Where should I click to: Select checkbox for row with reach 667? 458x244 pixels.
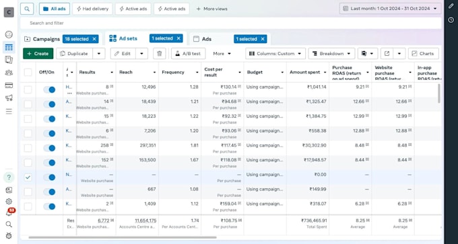(x=28, y=192)
